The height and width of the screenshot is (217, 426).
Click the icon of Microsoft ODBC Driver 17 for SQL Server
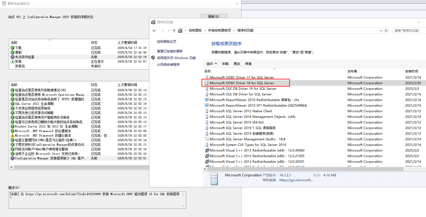pyautogui.click(x=207, y=77)
